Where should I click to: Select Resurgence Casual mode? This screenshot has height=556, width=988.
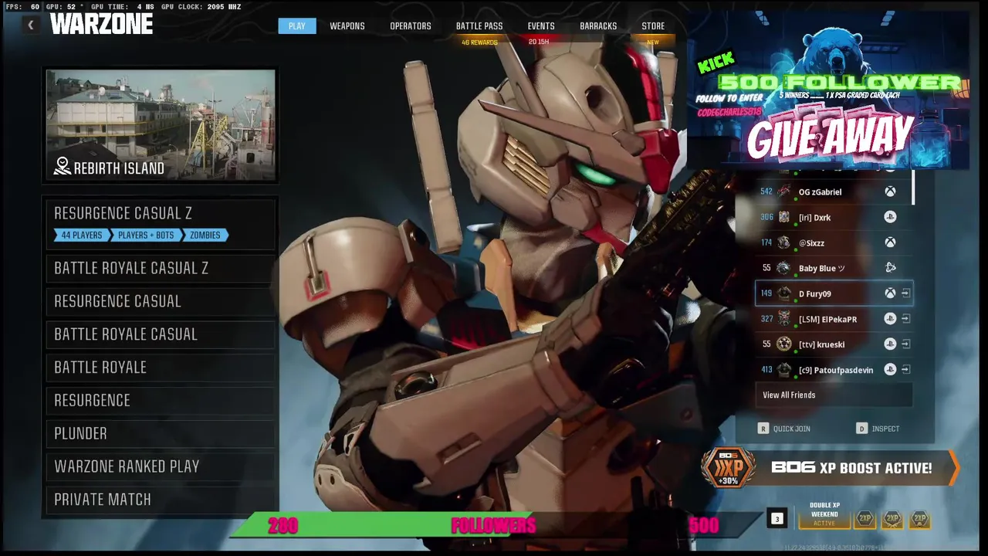160,301
